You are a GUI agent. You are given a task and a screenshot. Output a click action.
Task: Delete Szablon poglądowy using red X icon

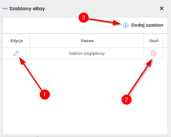(x=153, y=53)
